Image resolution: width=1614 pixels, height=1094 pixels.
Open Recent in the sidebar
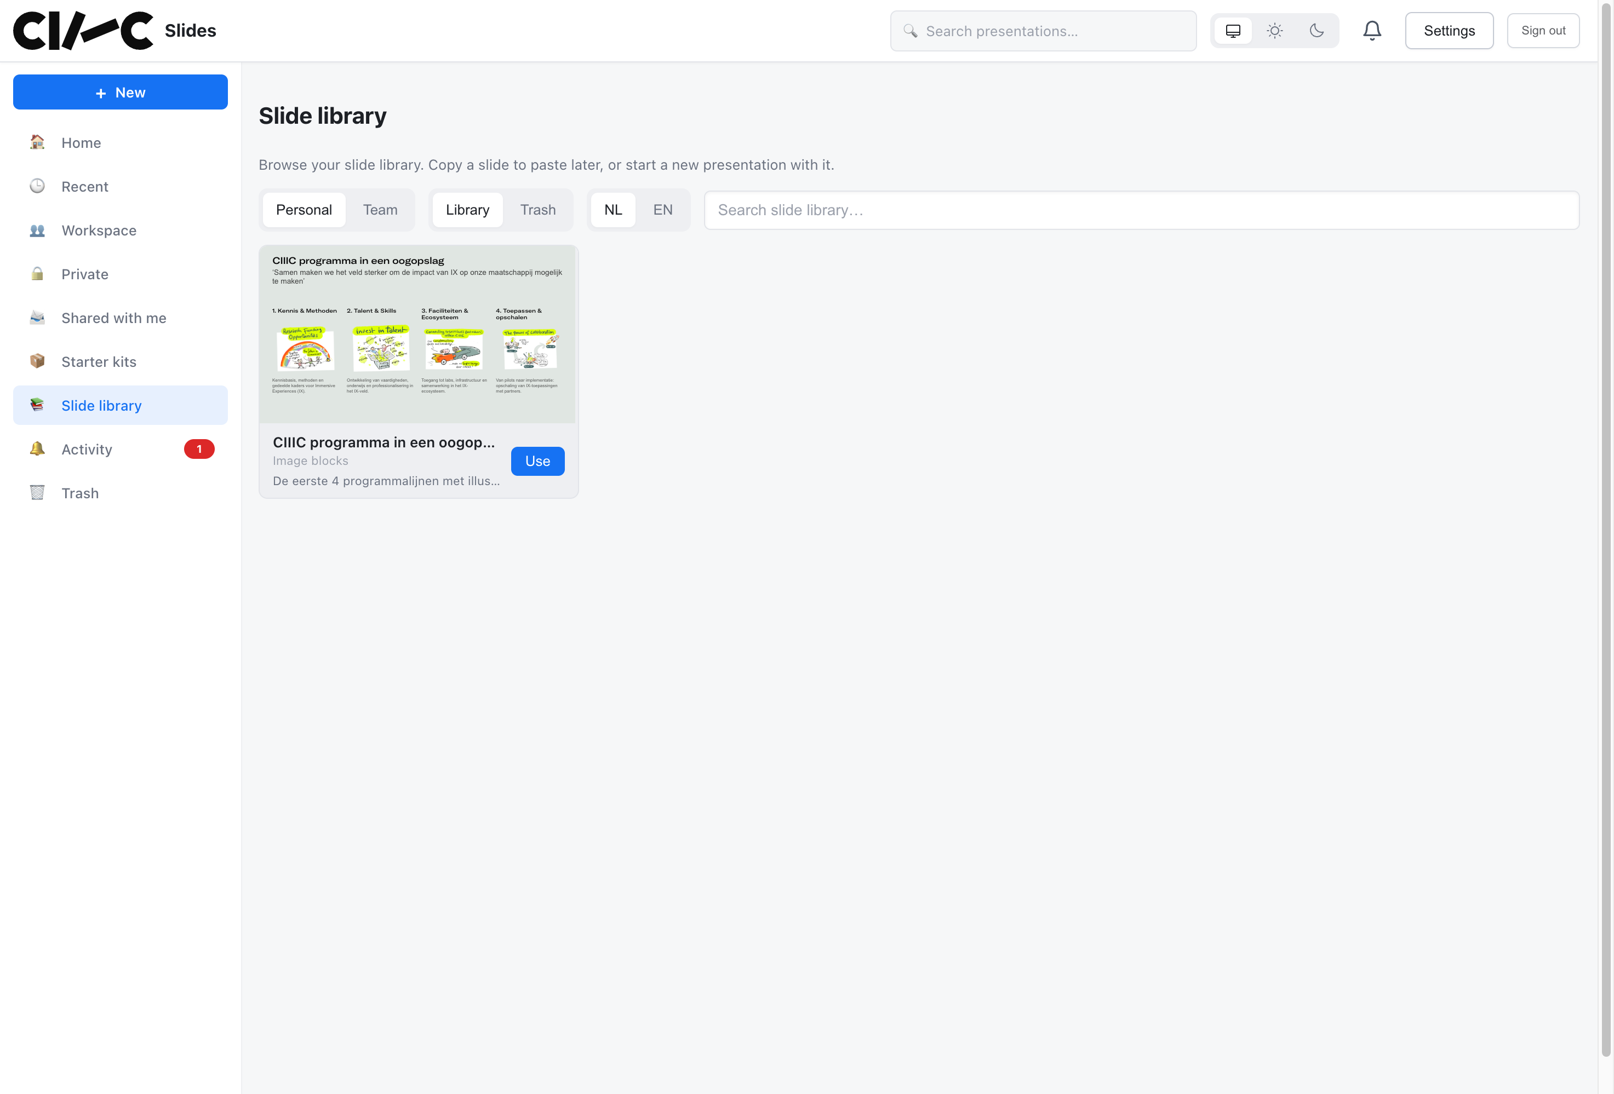(x=120, y=186)
